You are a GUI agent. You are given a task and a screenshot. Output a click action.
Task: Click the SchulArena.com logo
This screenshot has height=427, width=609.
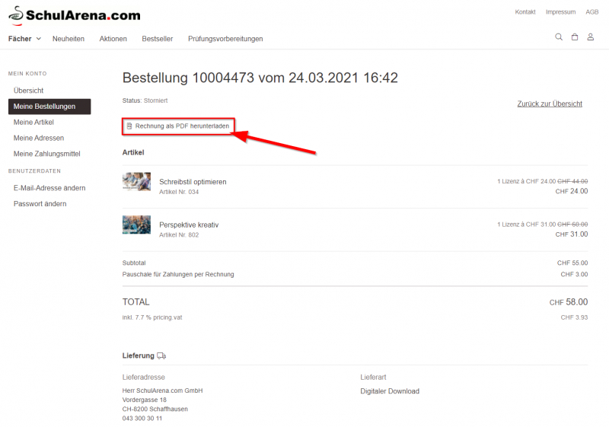coord(74,15)
